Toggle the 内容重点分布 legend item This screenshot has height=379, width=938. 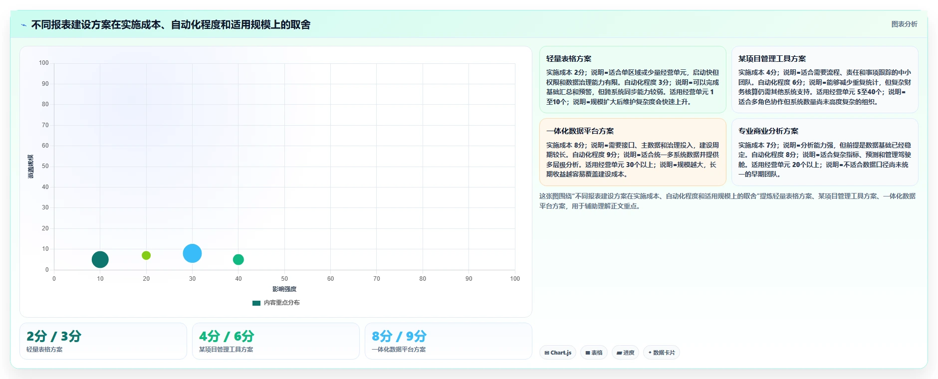tap(276, 303)
